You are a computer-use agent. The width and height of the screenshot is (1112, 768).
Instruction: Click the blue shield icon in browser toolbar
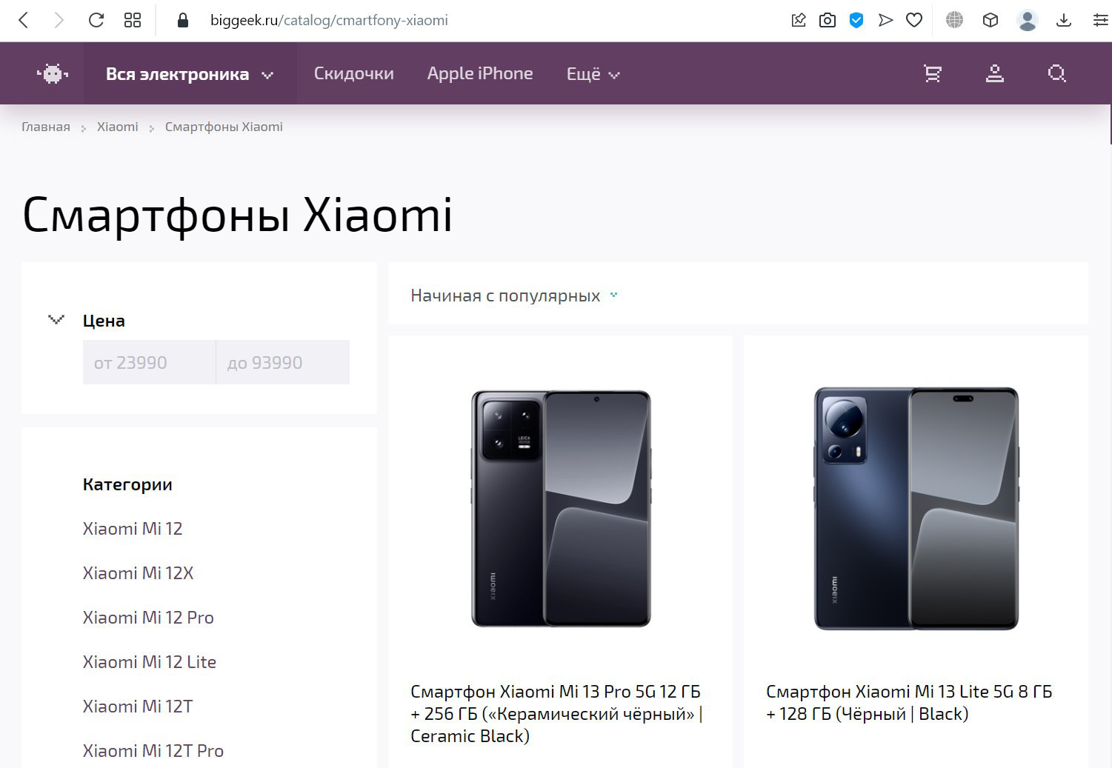pos(856,20)
